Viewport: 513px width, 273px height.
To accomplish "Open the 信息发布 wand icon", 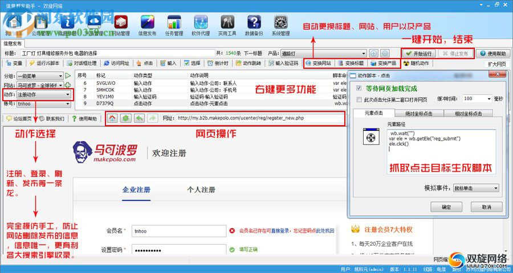I will click(147, 26).
